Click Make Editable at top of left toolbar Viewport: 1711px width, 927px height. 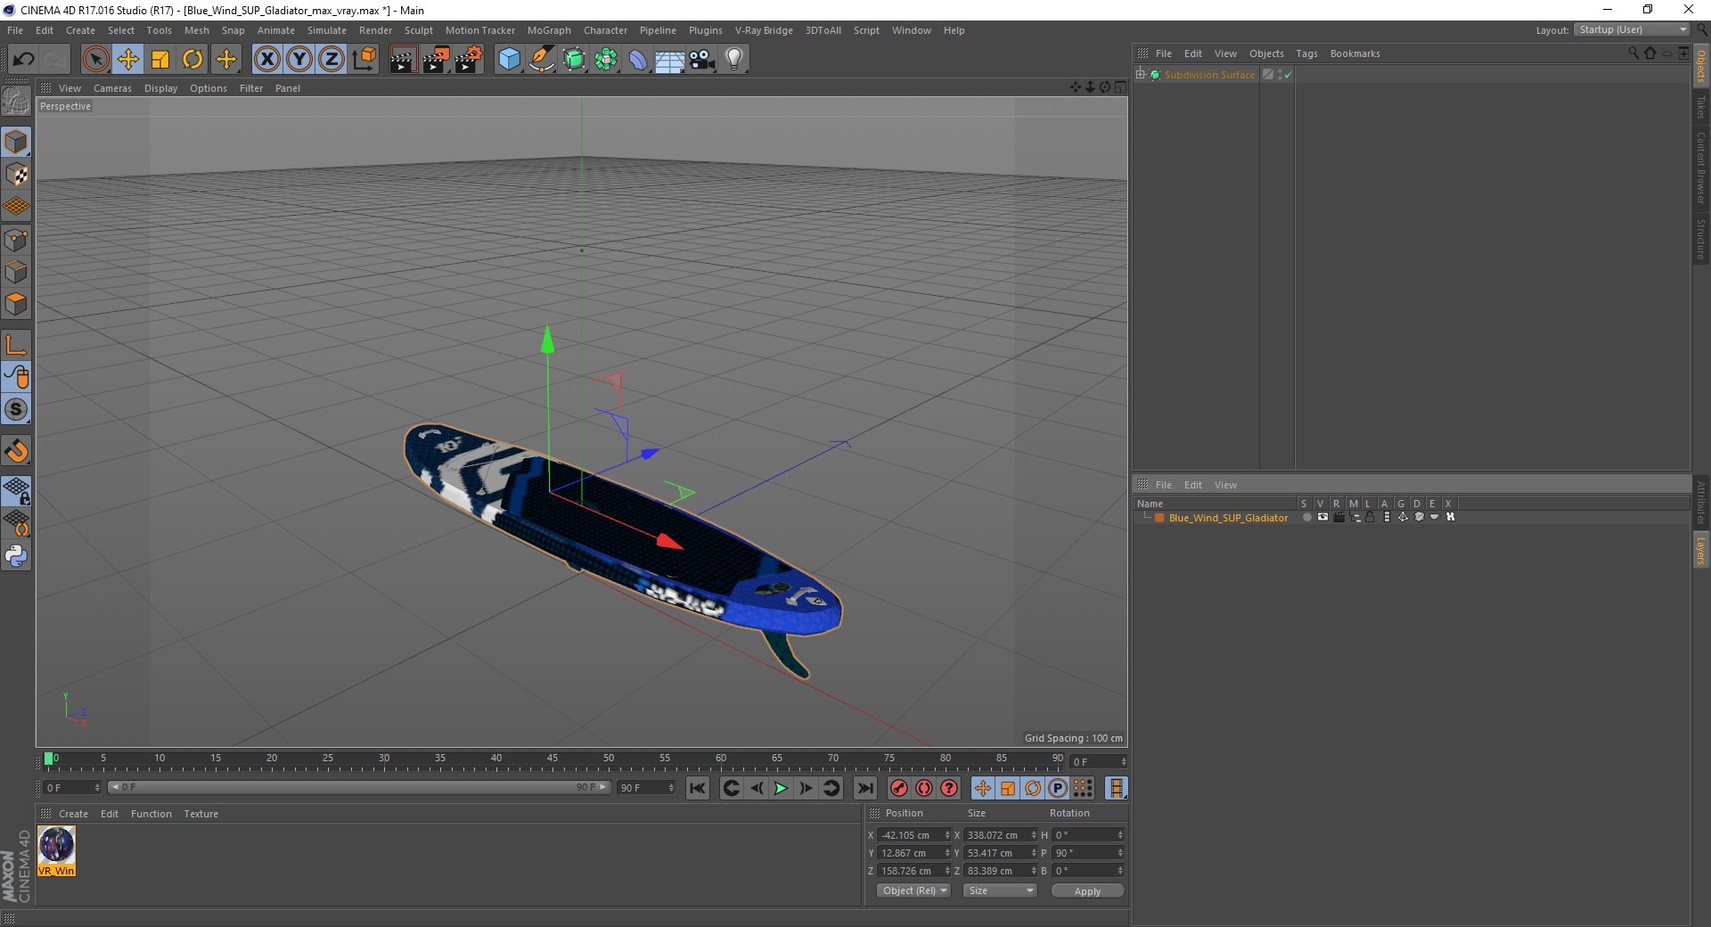(x=16, y=102)
